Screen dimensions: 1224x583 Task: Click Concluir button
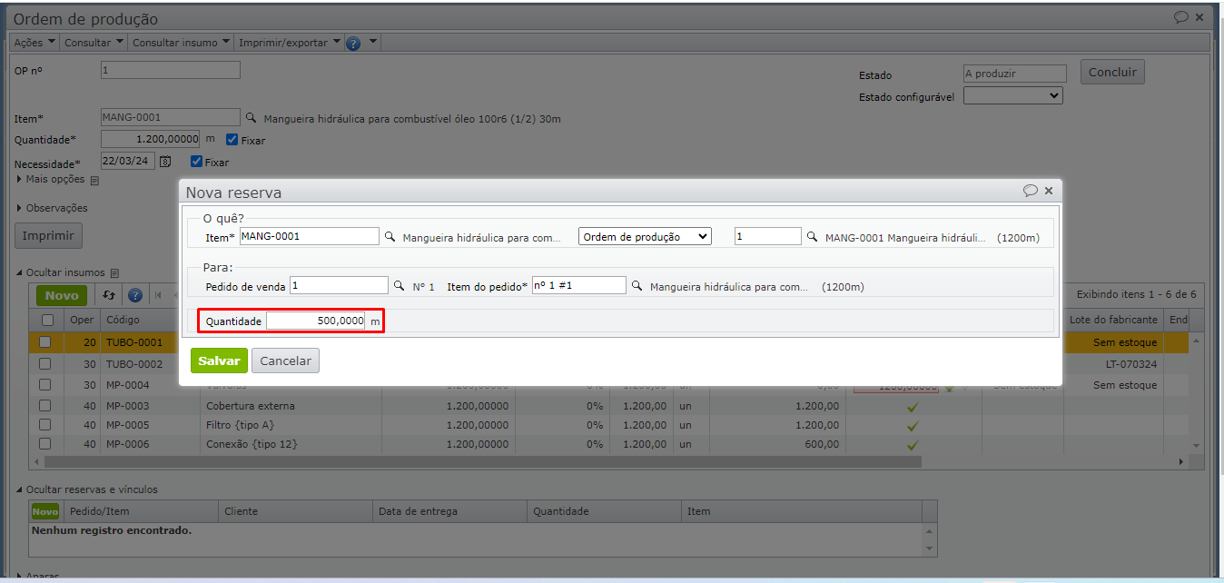click(1112, 73)
